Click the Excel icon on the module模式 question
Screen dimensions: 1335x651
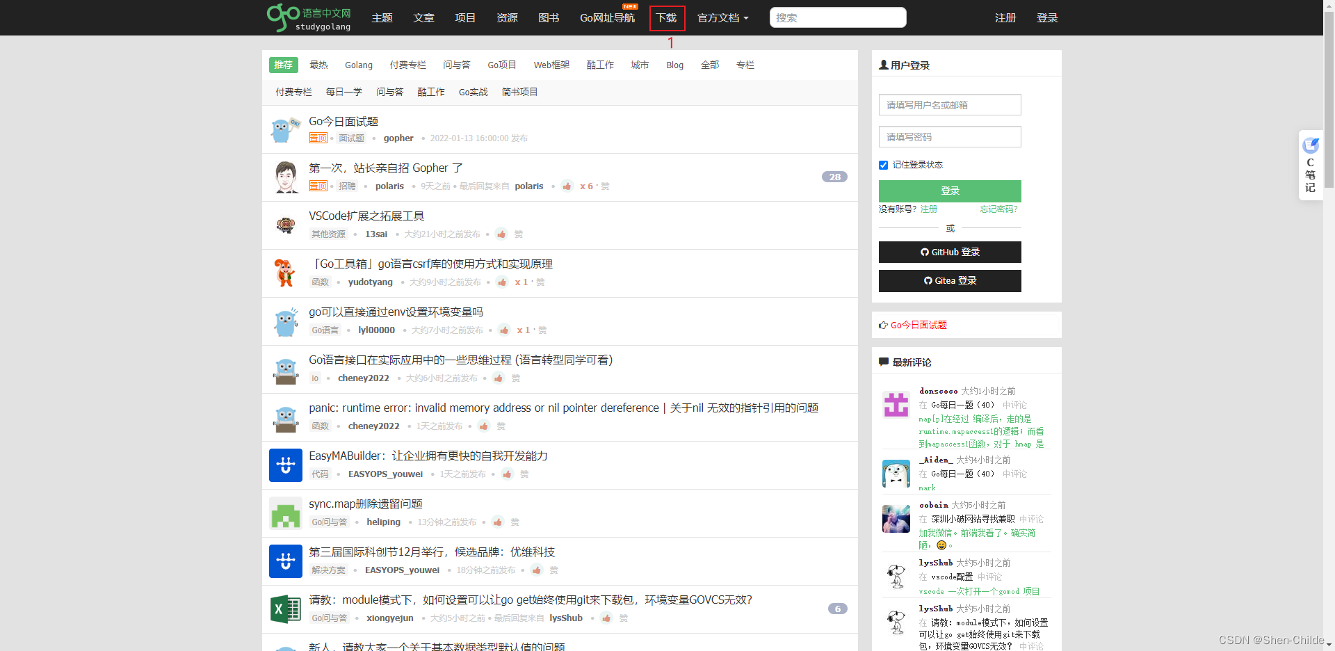[285, 609]
